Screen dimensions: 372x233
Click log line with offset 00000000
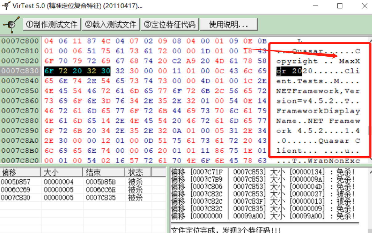tap(263, 216)
